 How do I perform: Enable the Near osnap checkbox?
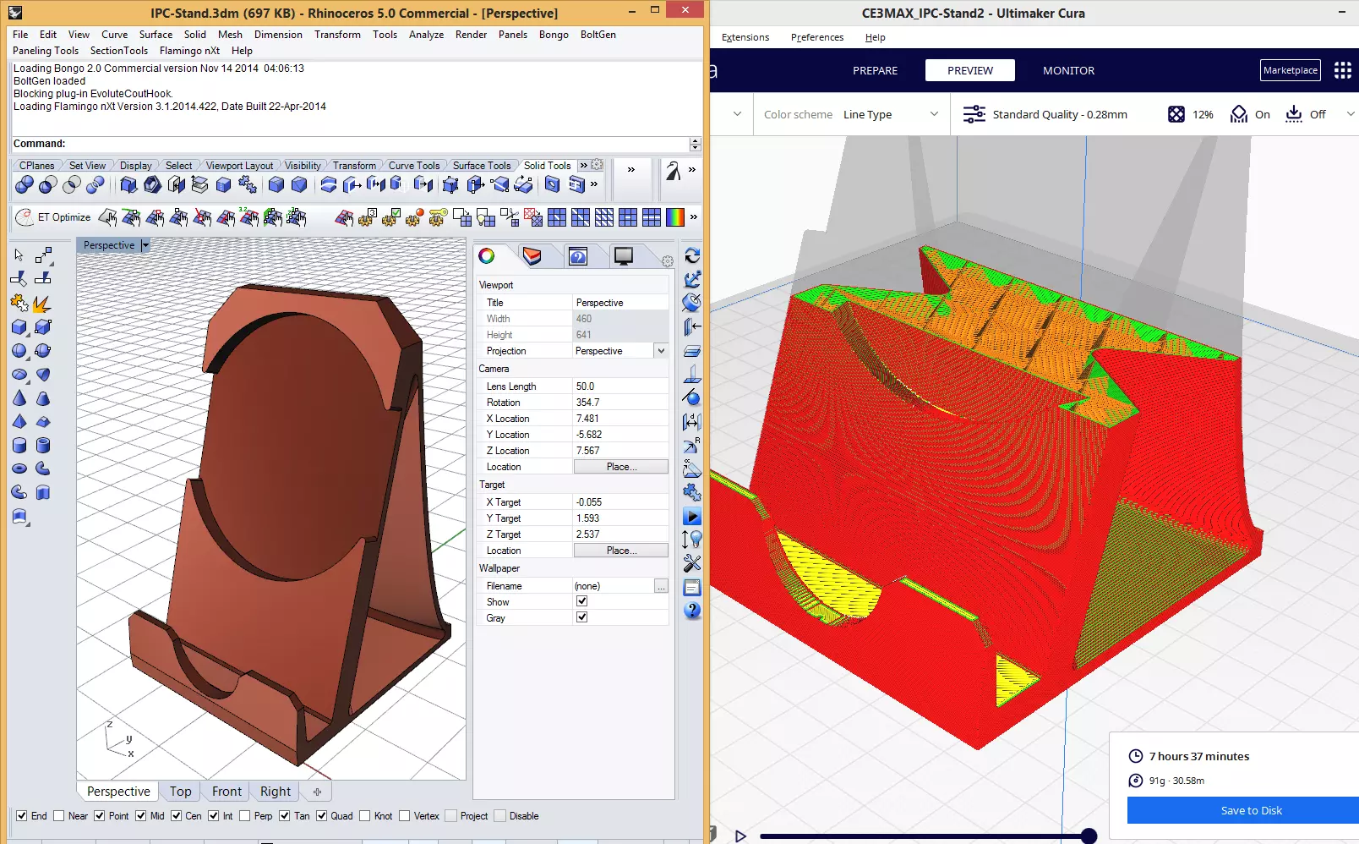(58, 816)
